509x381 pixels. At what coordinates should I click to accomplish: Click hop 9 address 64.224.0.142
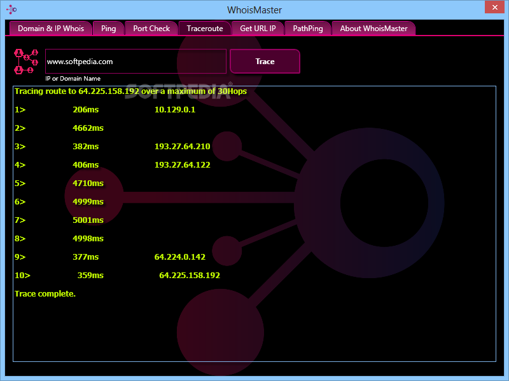coord(180,257)
